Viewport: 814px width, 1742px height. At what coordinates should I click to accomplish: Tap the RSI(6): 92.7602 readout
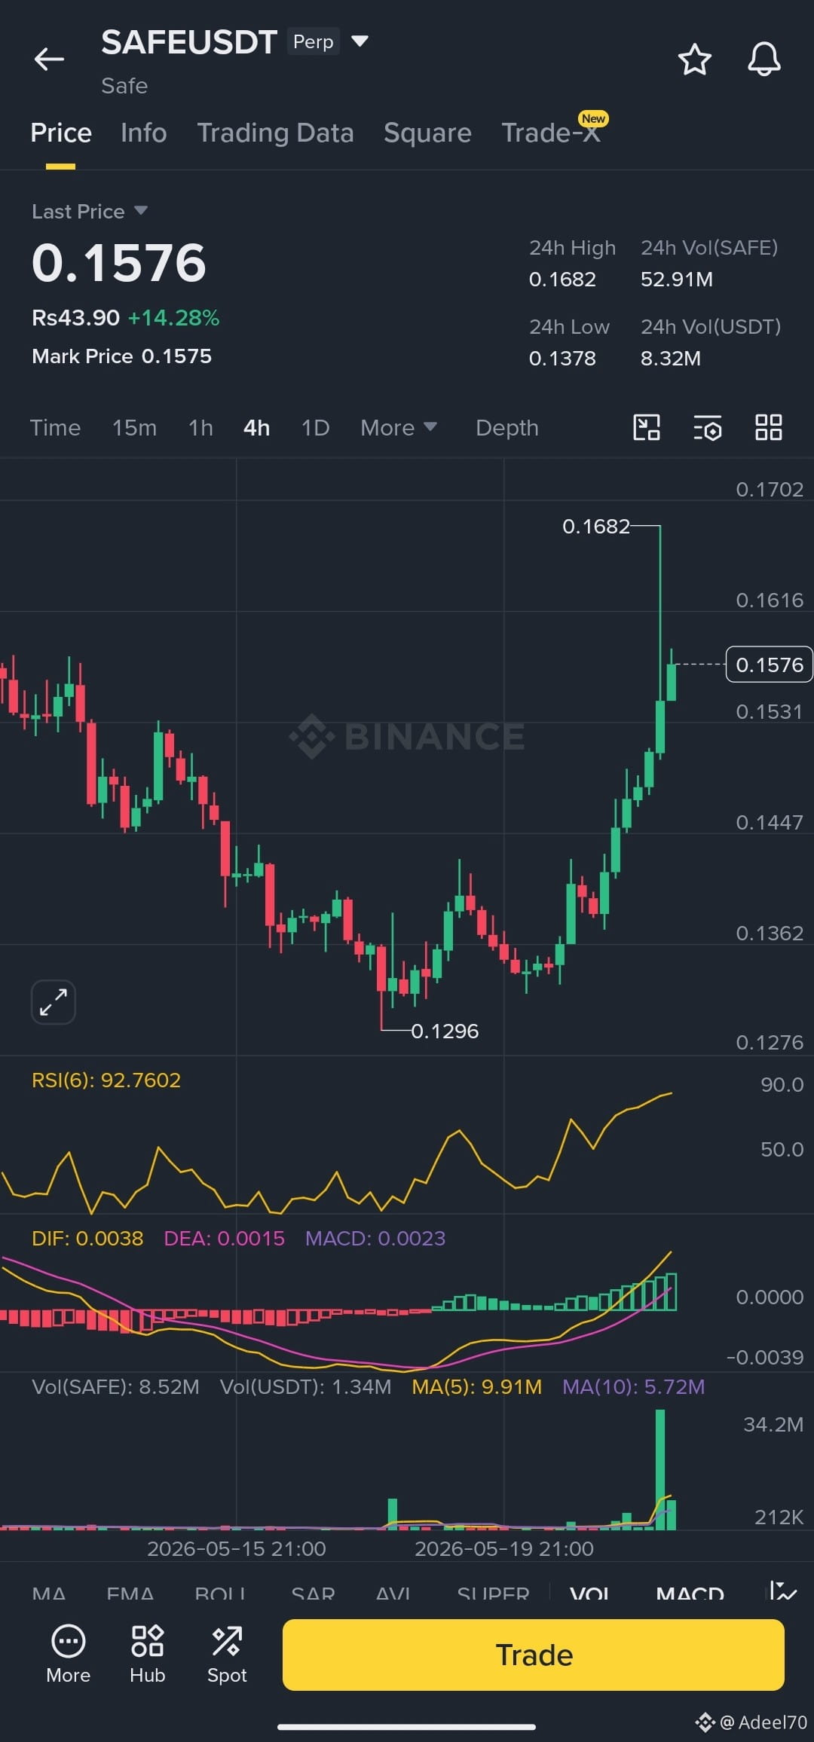[106, 1080]
